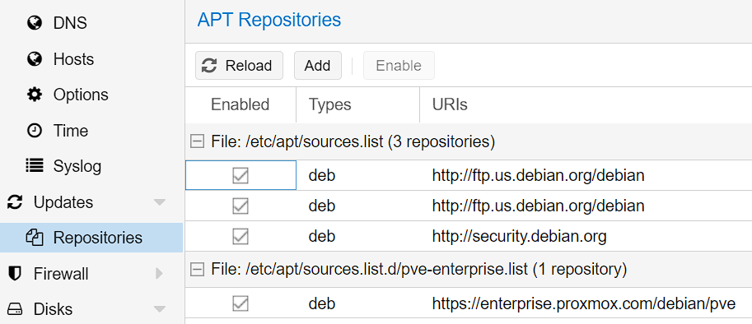
Task: Click the Types column header
Action: pos(357,104)
